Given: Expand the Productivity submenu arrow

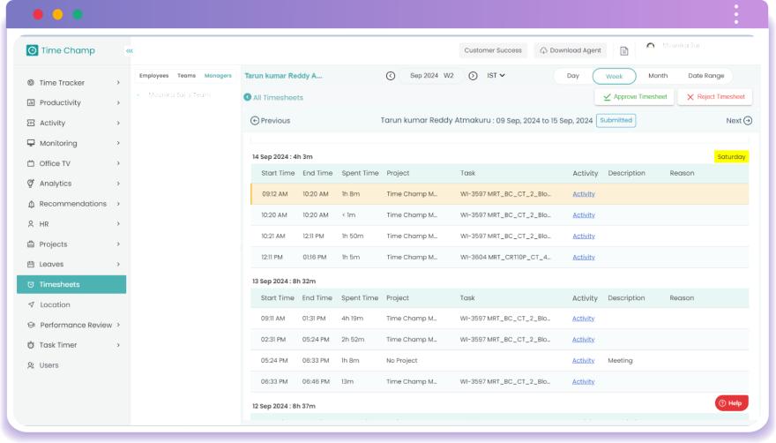Looking at the screenshot, I should click(x=118, y=102).
